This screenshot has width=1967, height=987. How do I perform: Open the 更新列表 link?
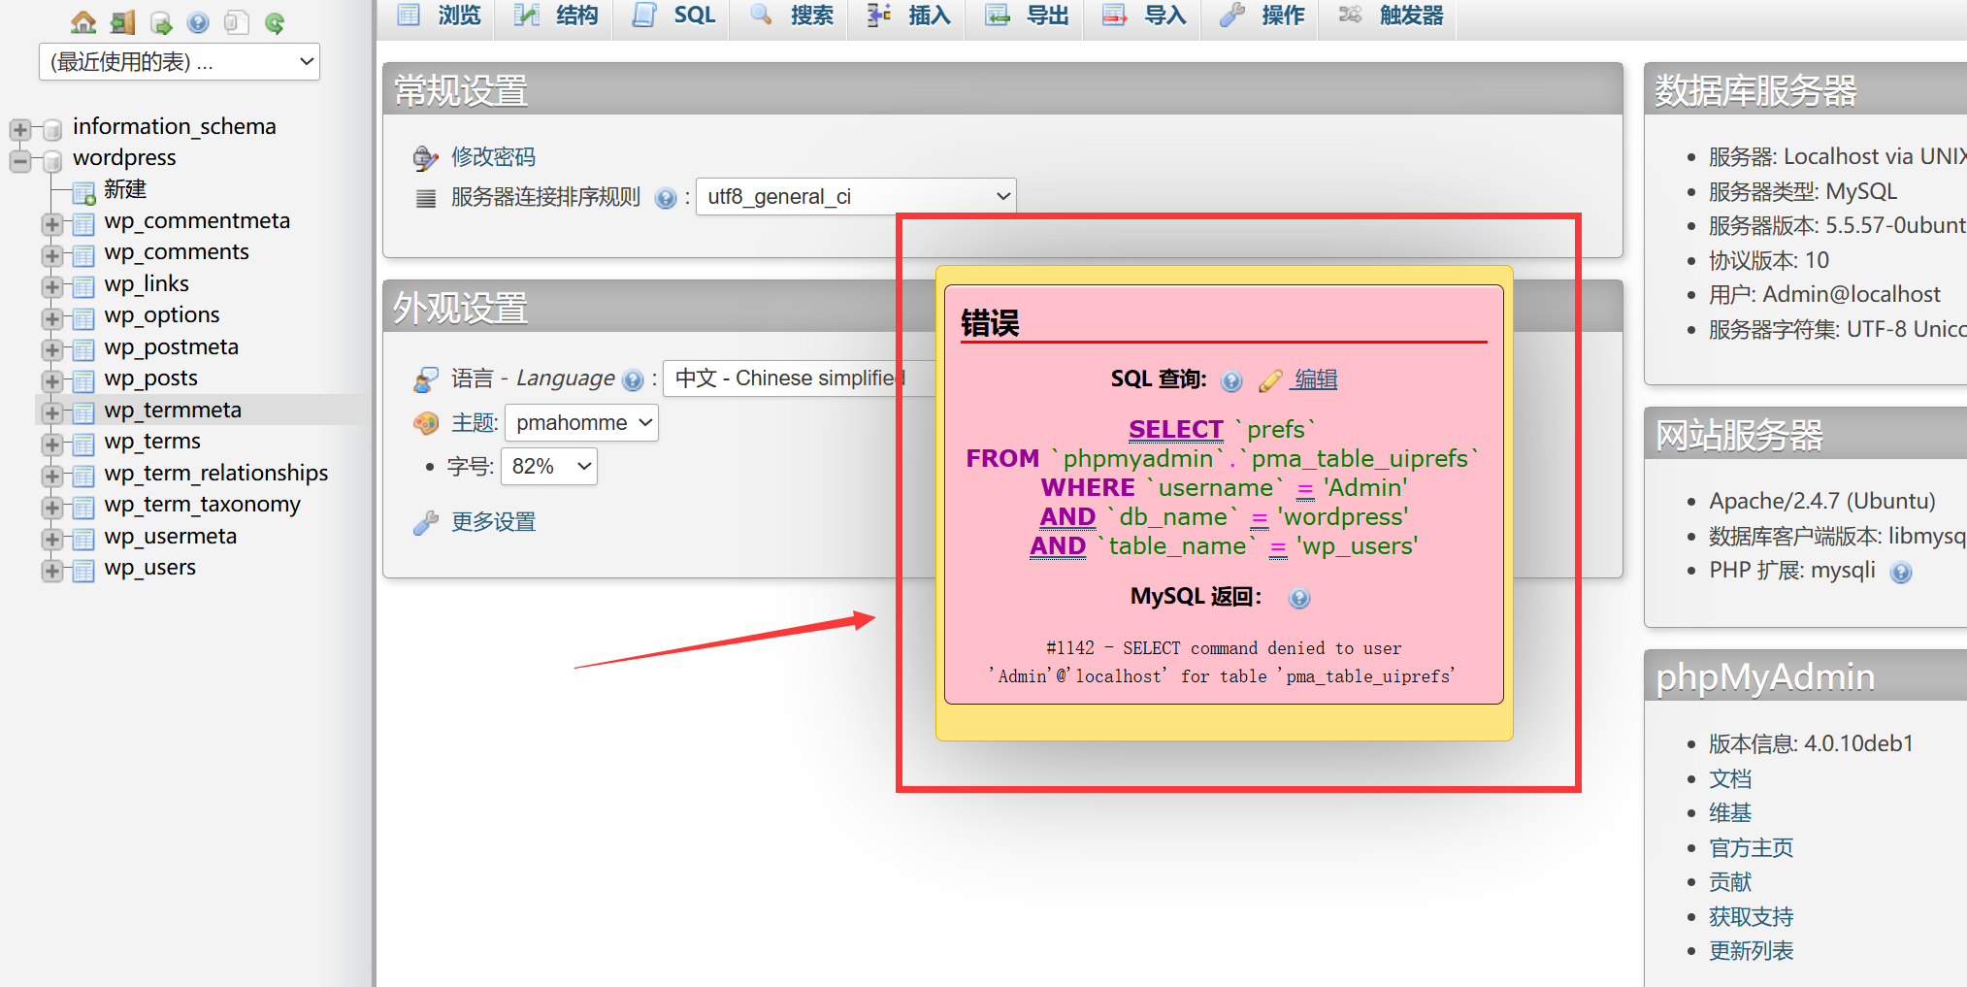click(1751, 951)
